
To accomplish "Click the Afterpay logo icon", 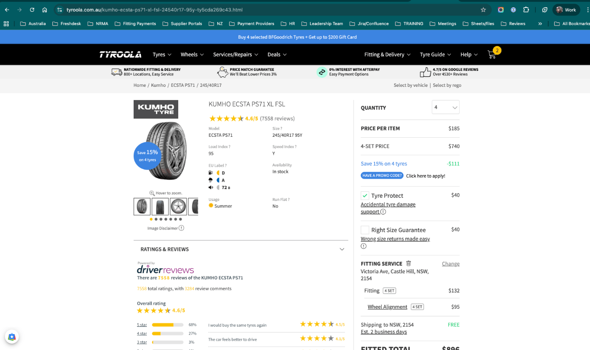I will [x=322, y=72].
